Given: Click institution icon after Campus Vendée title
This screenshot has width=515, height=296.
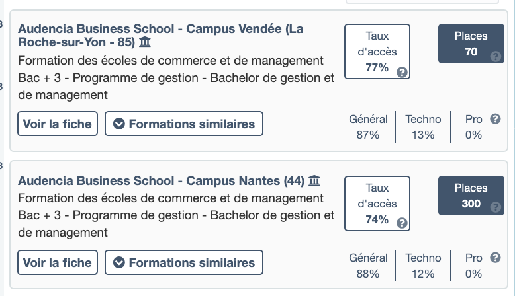Looking at the screenshot, I should click(x=145, y=43).
